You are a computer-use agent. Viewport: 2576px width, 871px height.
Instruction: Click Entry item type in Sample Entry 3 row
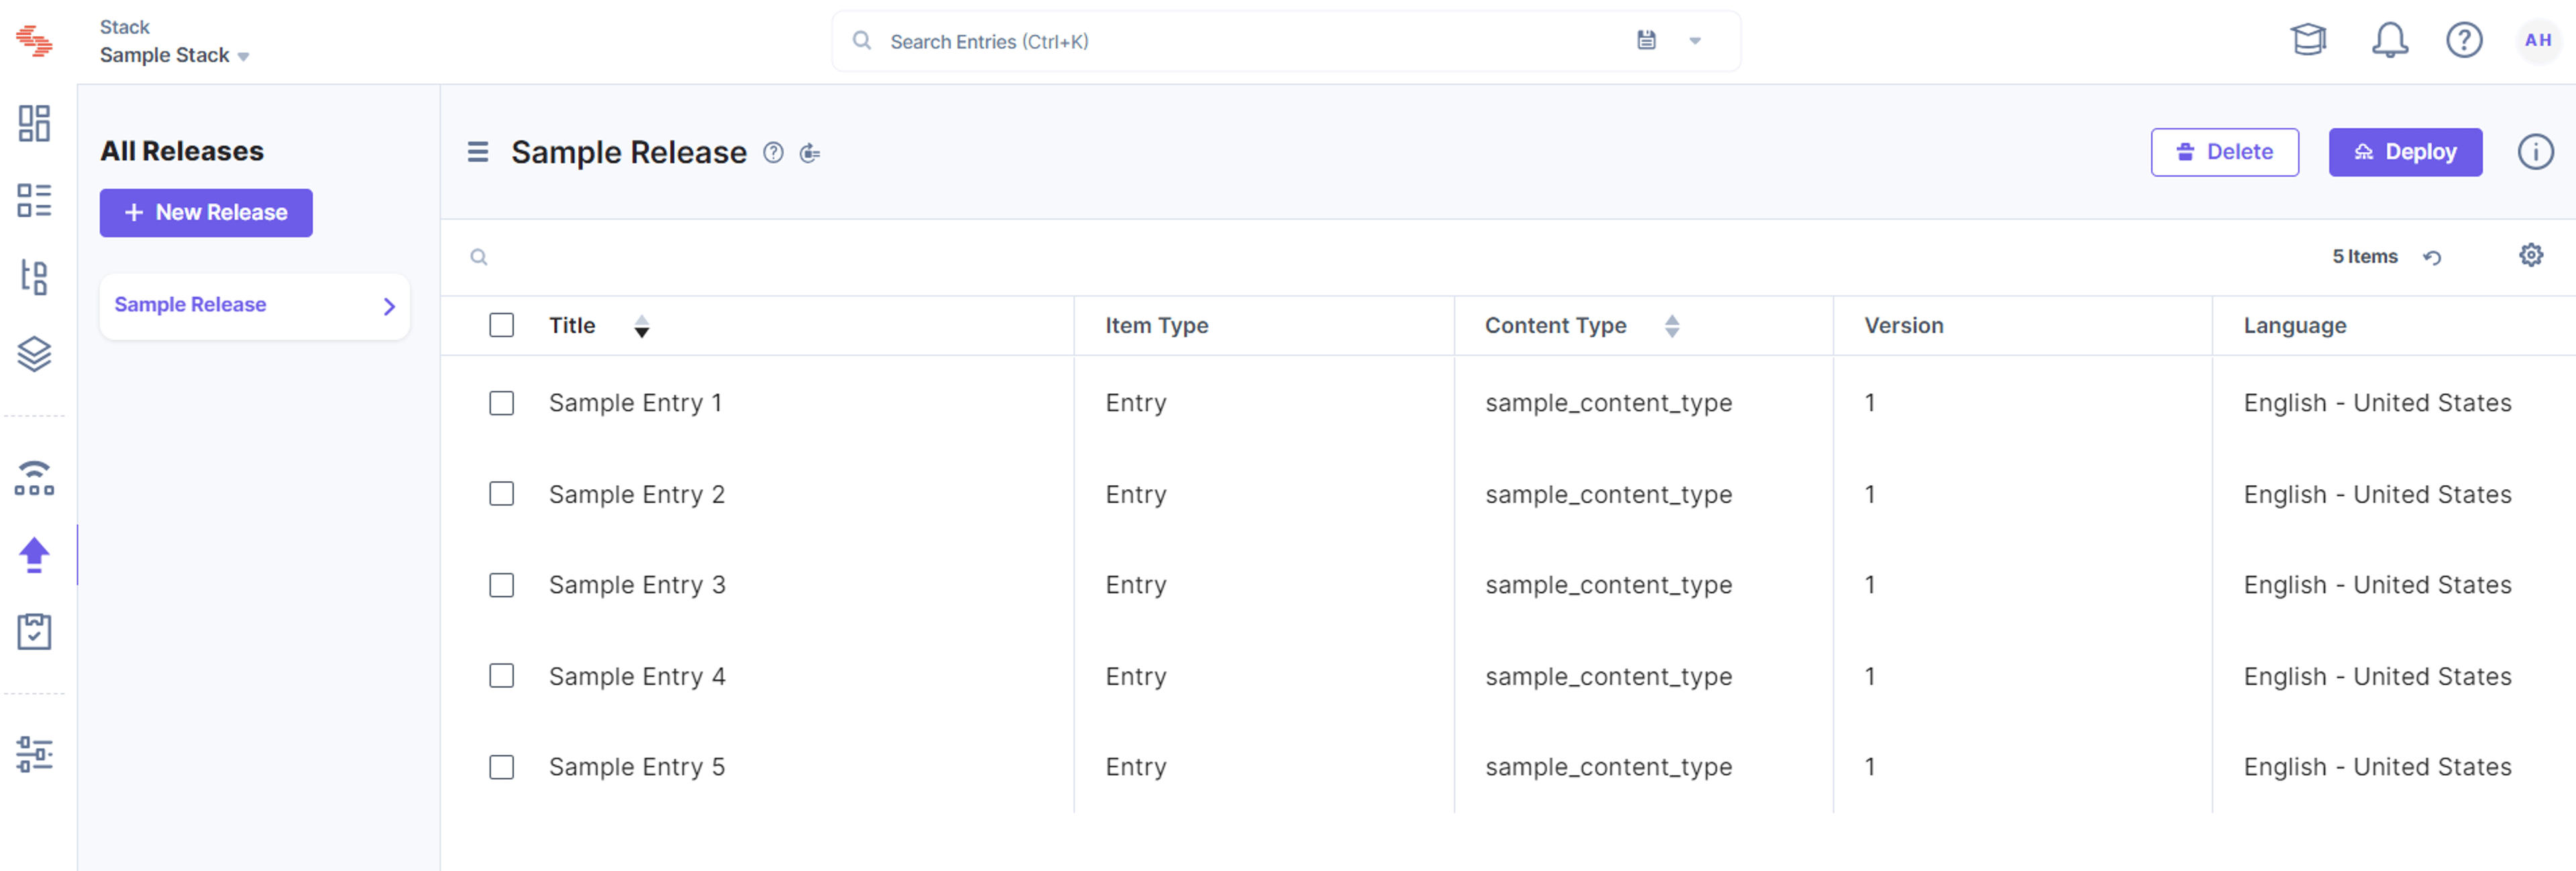1135,585
